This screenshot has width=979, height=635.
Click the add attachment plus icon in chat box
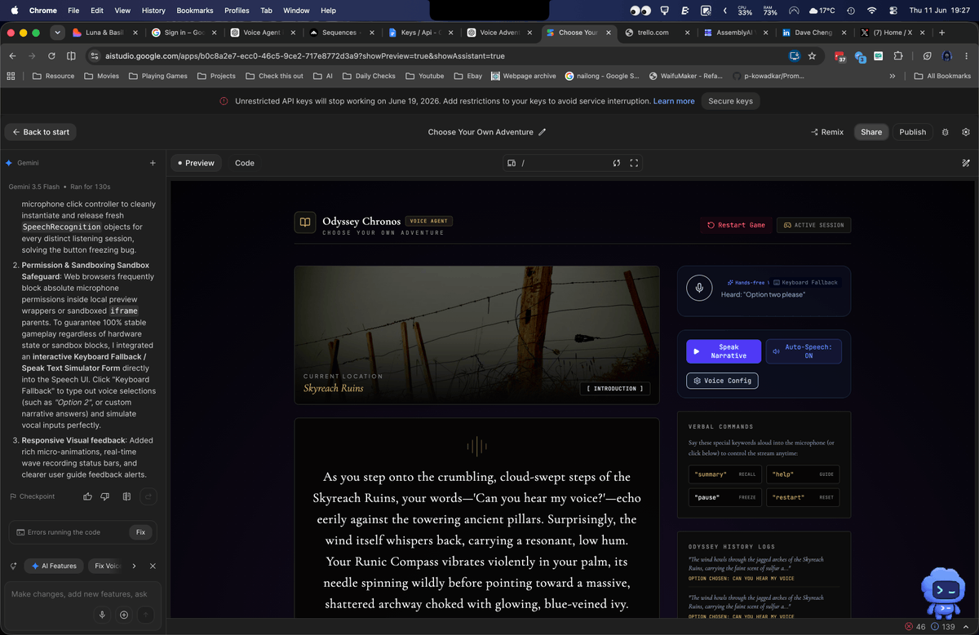point(124,615)
